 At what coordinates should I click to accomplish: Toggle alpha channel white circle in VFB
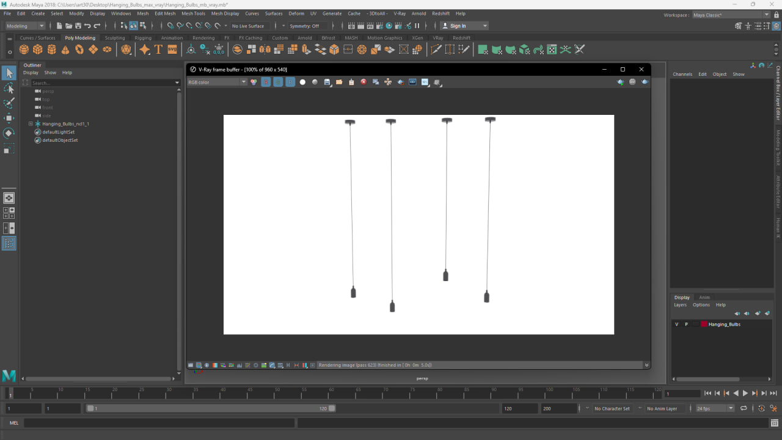click(x=302, y=82)
